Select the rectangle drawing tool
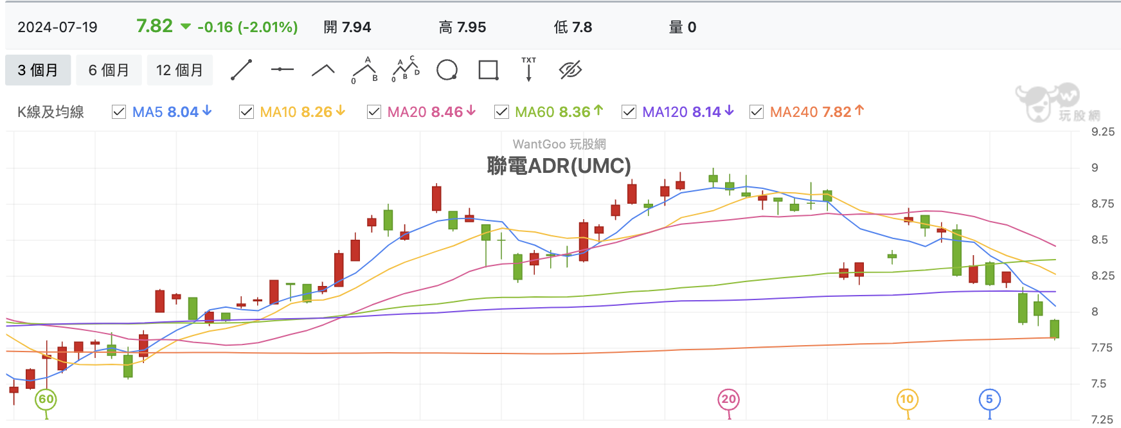Viewport: 1121px width, 428px height. click(489, 69)
